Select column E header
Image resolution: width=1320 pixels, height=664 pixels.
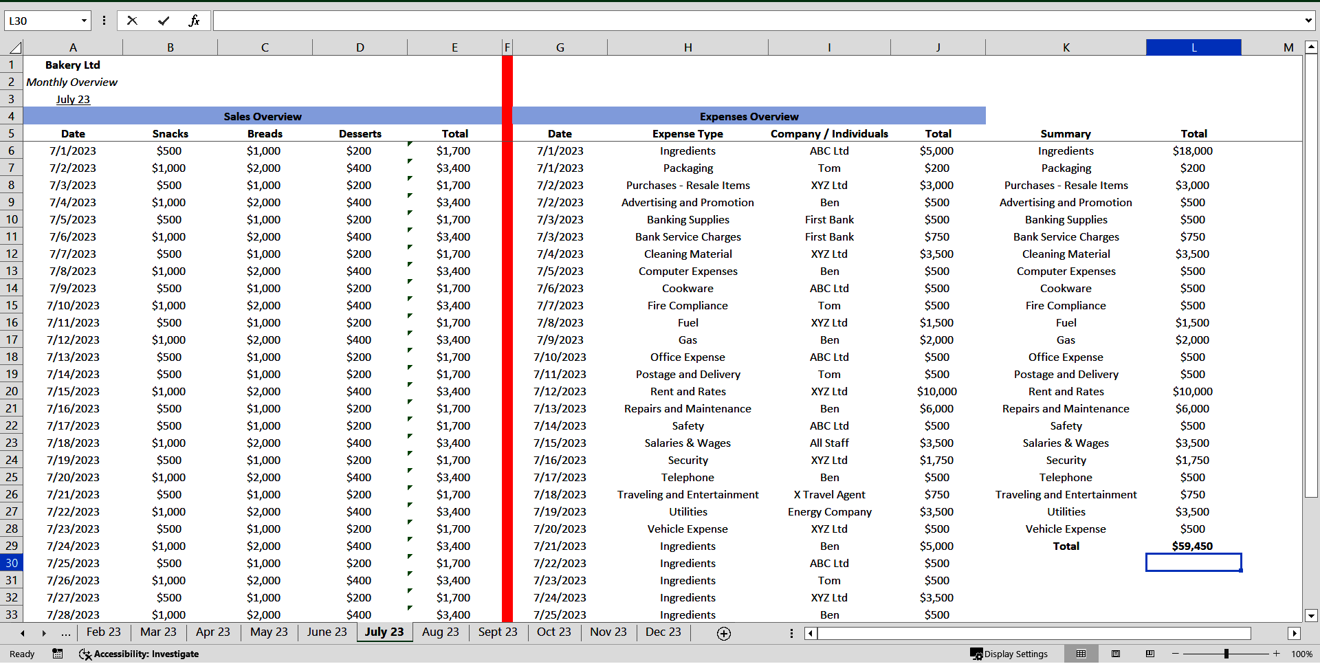click(454, 47)
